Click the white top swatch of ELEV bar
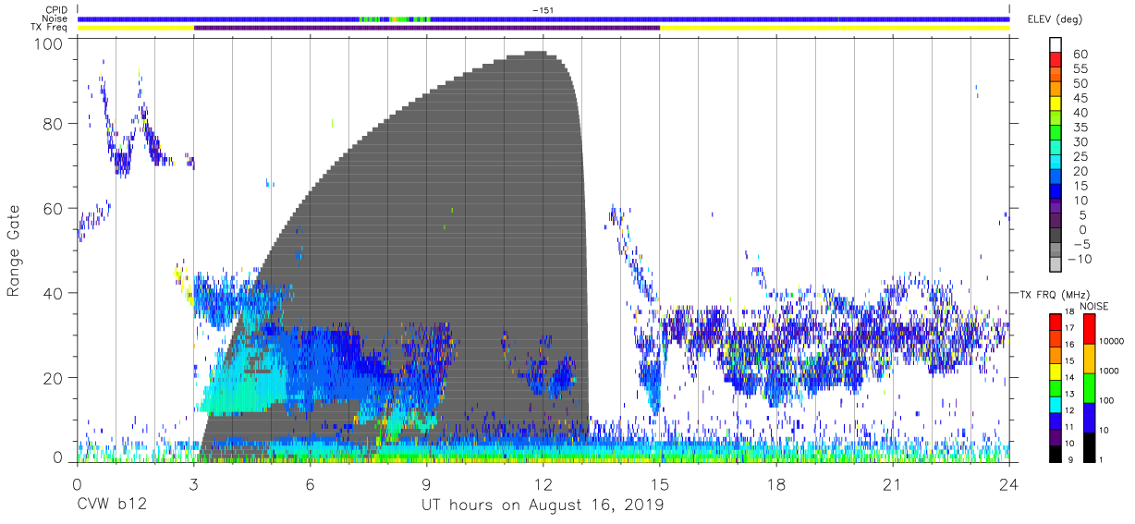Image resolution: width=1135 pixels, height=524 pixels. (x=1055, y=44)
